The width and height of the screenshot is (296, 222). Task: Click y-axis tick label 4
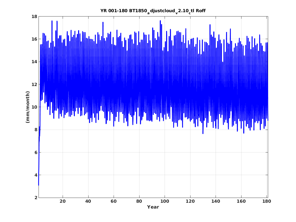click(36, 175)
